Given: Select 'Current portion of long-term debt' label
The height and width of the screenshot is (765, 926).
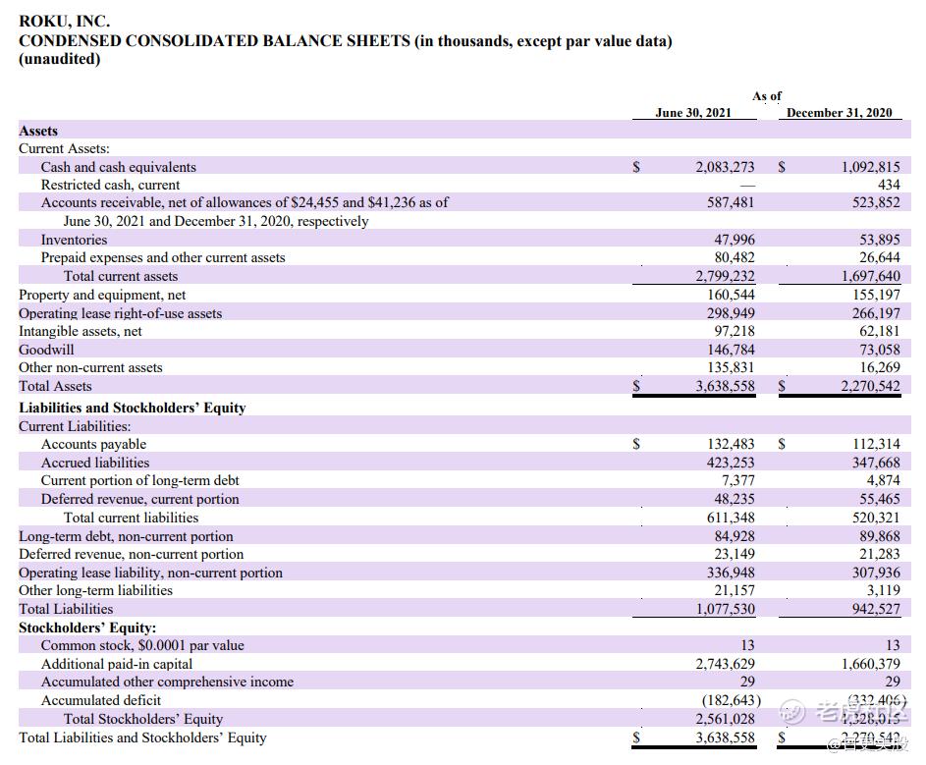Looking at the screenshot, I should (140, 480).
